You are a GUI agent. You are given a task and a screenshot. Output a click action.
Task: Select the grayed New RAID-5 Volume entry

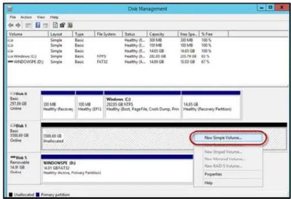(x=228, y=166)
